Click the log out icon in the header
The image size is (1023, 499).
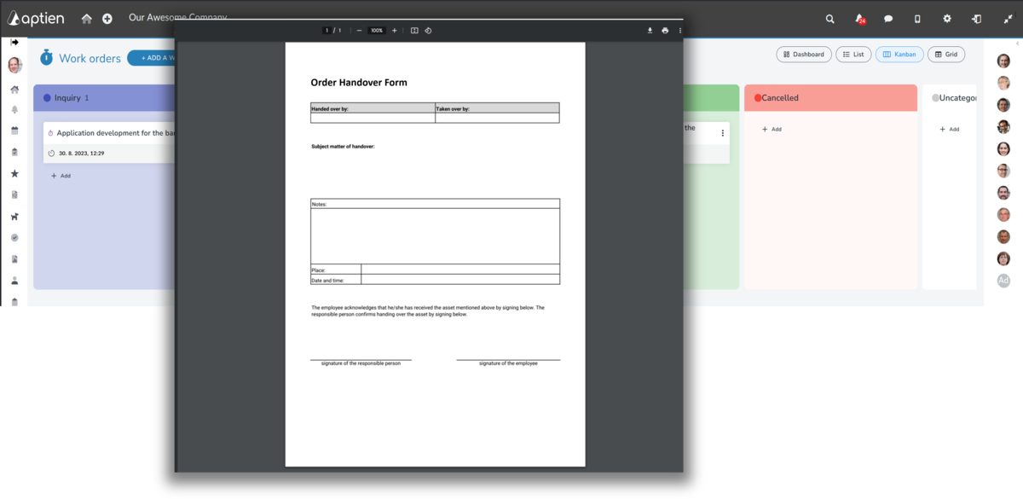976,19
